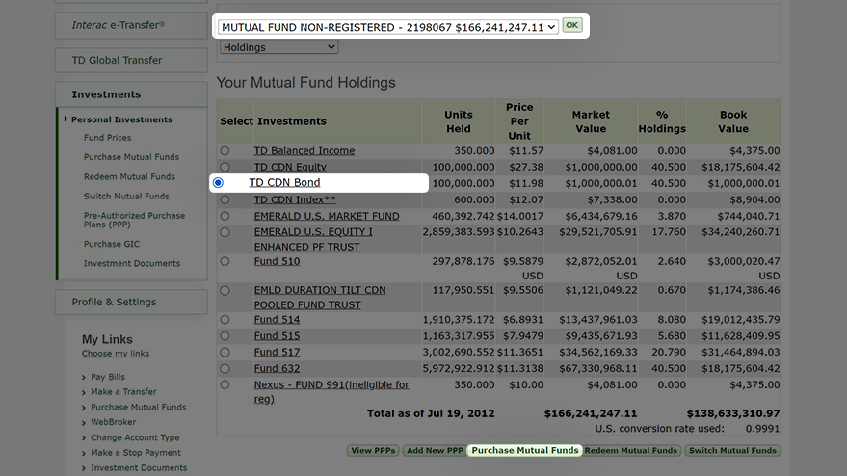The image size is (847, 476).
Task: Click the Total as of Jul 19, 2012 label
Action: (431, 414)
